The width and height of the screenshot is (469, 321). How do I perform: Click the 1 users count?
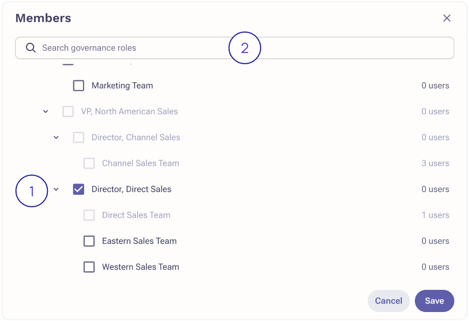tap(436, 215)
